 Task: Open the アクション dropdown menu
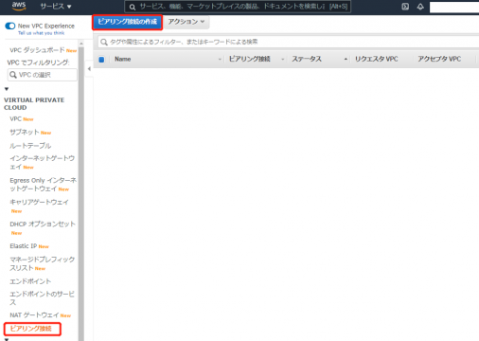(x=186, y=22)
